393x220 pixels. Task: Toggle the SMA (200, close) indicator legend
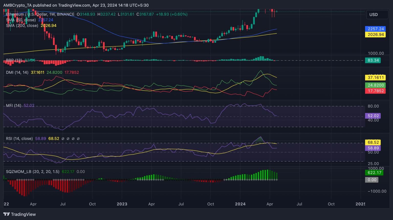pyautogui.click(x=22, y=26)
